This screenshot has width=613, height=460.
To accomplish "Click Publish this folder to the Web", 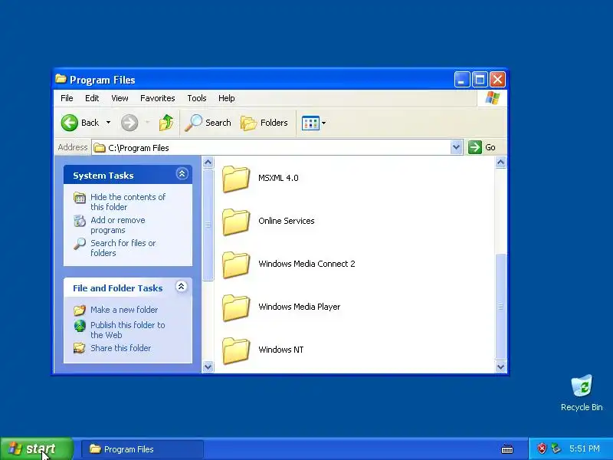I will (127, 330).
